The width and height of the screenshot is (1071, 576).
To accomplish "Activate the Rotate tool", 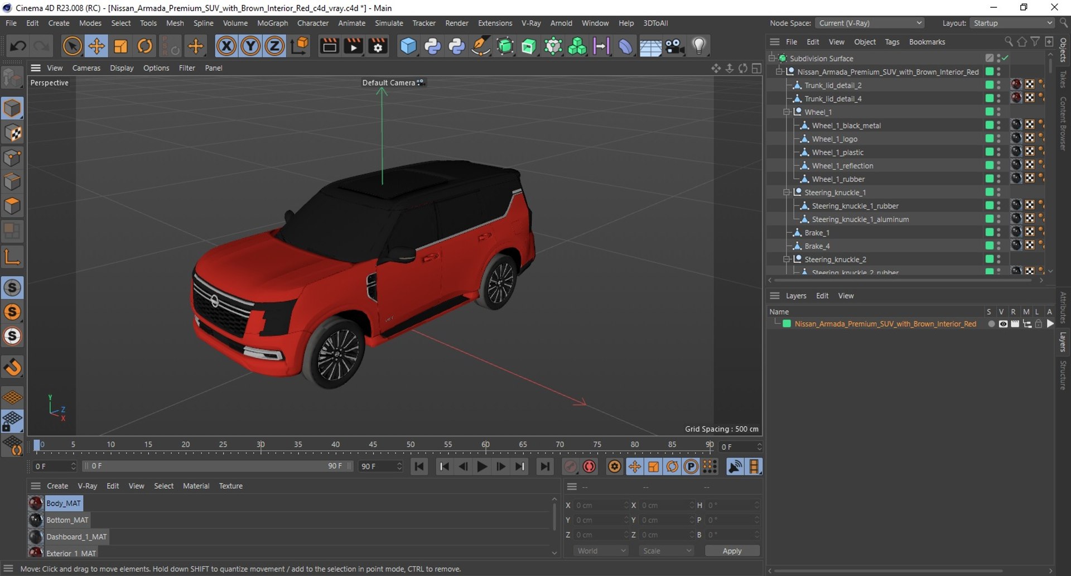I will click(x=145, y=46).
